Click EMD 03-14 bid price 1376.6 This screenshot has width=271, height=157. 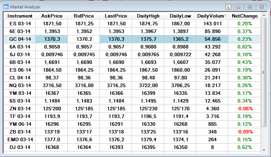84,140
